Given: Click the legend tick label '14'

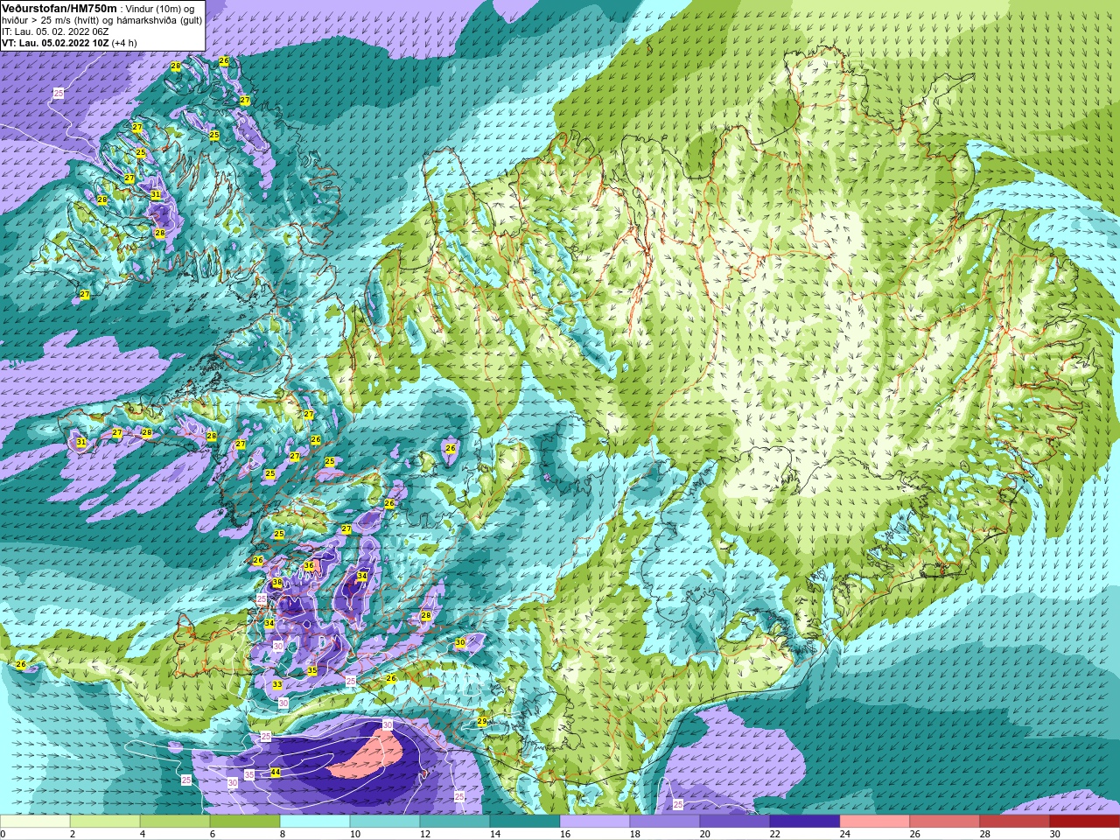Looking at the screenshot, I should pos(494,834).
